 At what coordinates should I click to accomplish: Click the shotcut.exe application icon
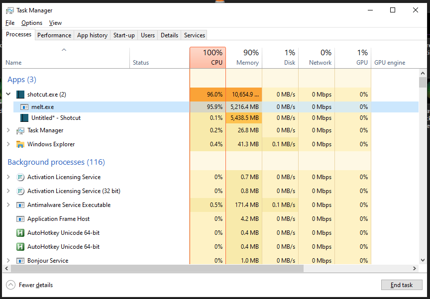20,94
